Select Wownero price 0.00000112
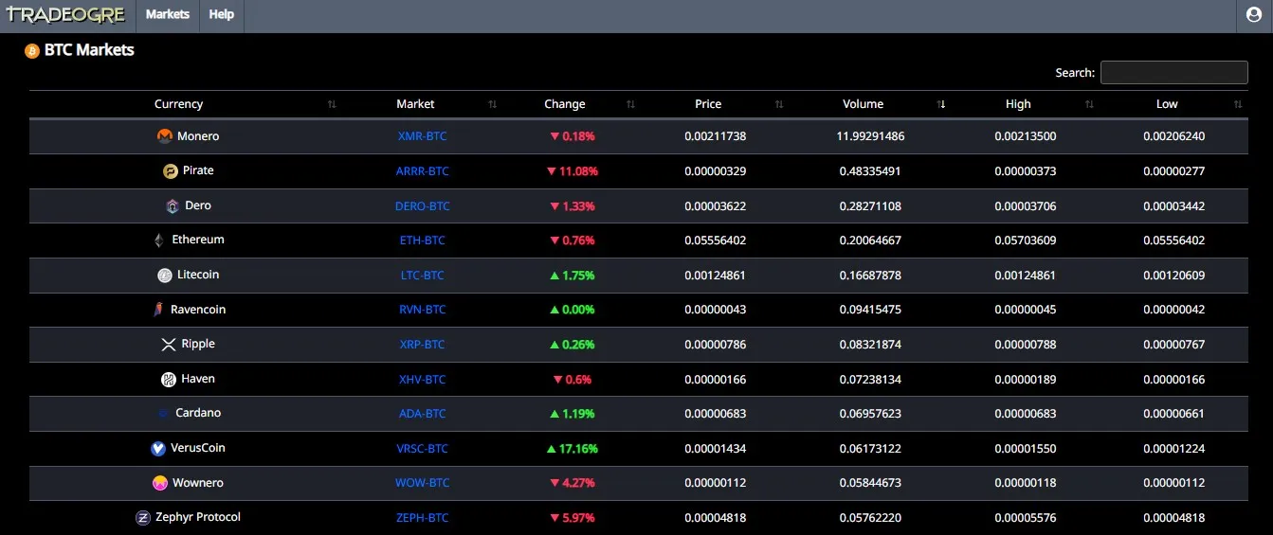Image resolution: width=1273 pixels, height=535 pixels. [x=715, y=483]
